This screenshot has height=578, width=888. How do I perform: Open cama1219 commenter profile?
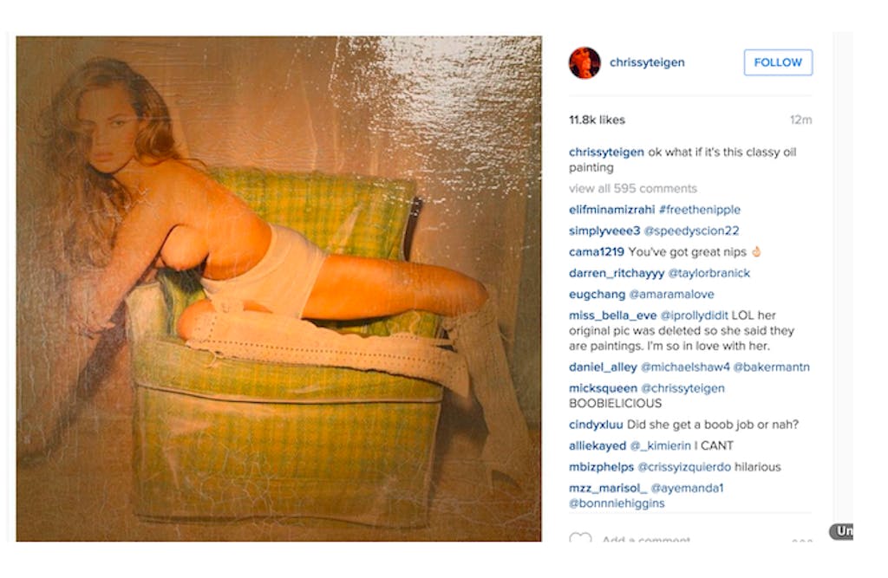point(597,252)
